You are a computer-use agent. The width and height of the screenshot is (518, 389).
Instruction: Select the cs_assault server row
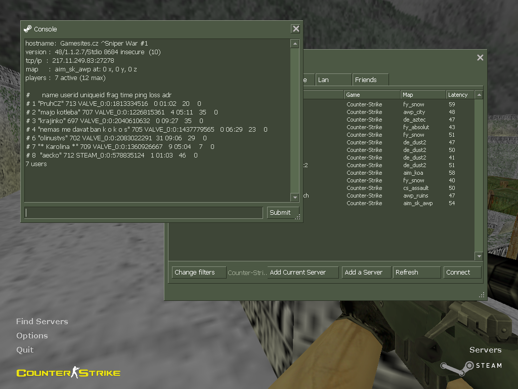point(389,188)
